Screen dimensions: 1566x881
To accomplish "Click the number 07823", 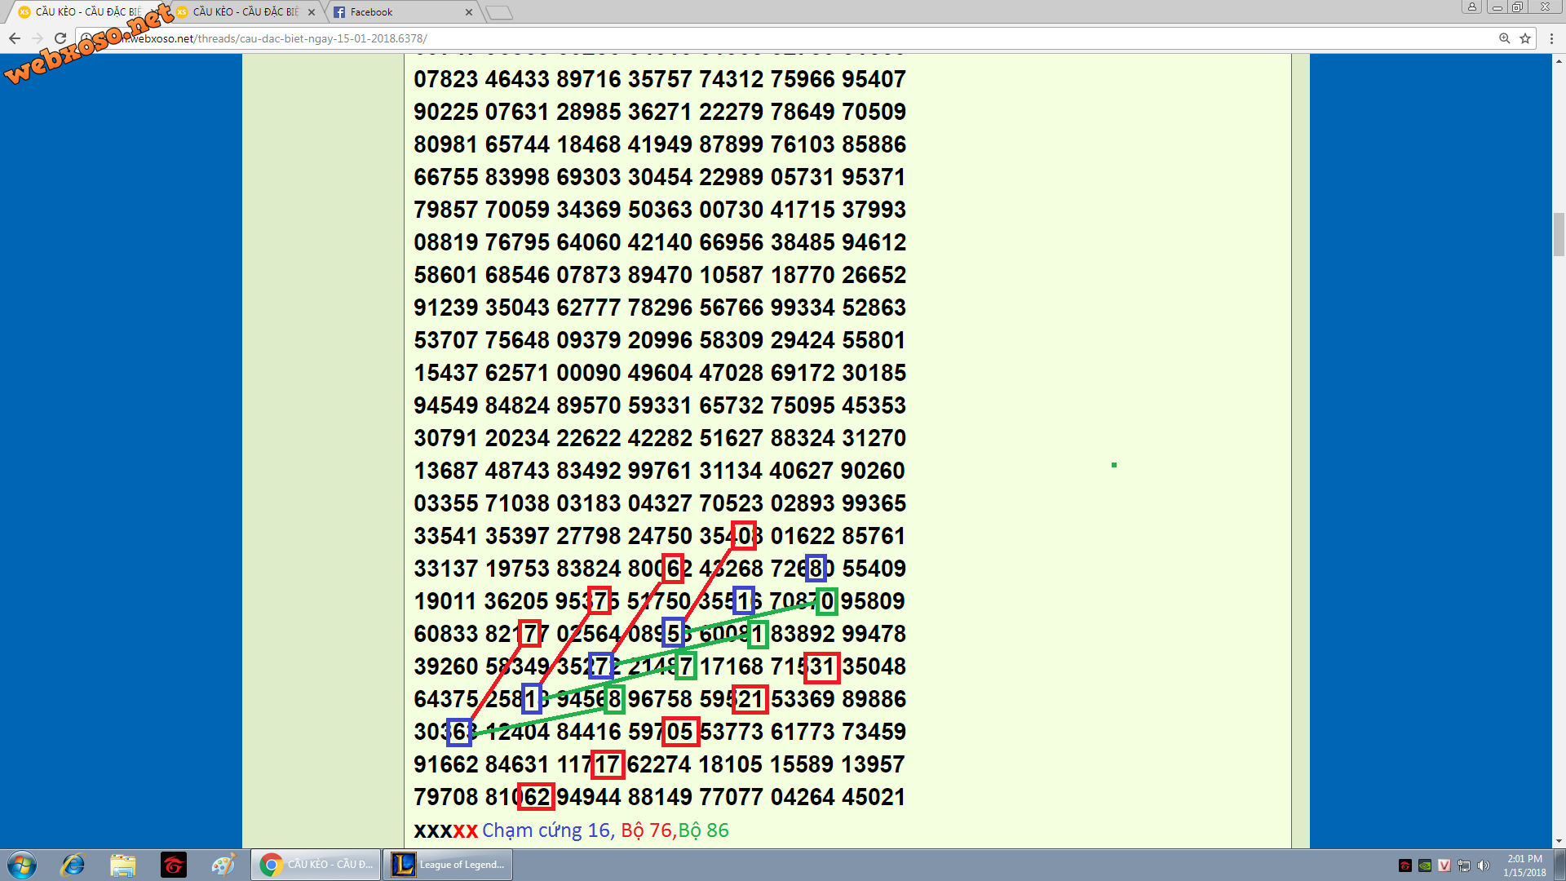I will [x=446, y=79].
